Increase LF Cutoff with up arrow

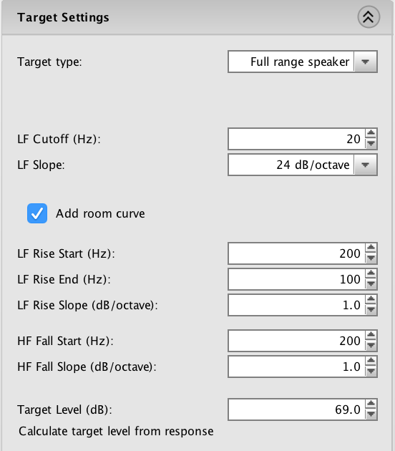pos(371,133)
